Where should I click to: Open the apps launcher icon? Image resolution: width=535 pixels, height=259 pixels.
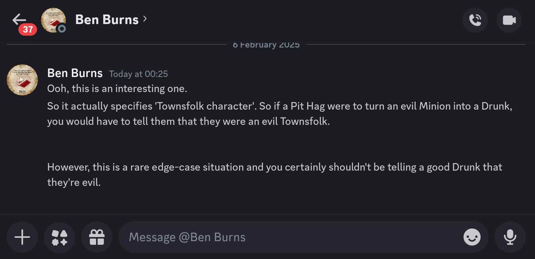click(x=59, y=237)
